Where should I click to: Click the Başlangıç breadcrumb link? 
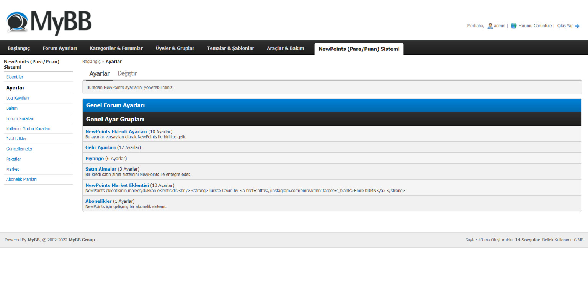(91, 62)
